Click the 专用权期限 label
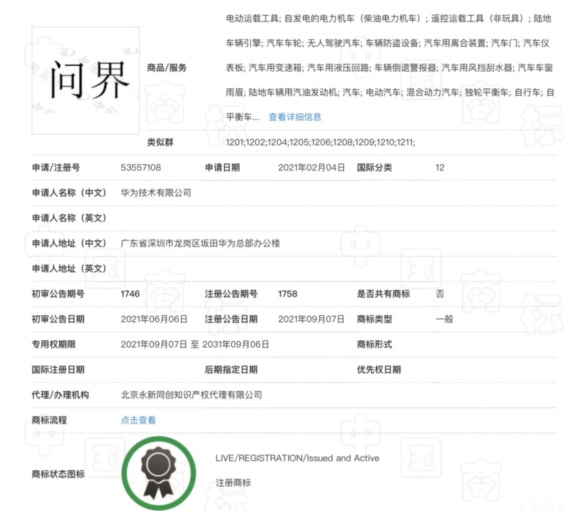 pyautogui.click(x=53, y=344)
